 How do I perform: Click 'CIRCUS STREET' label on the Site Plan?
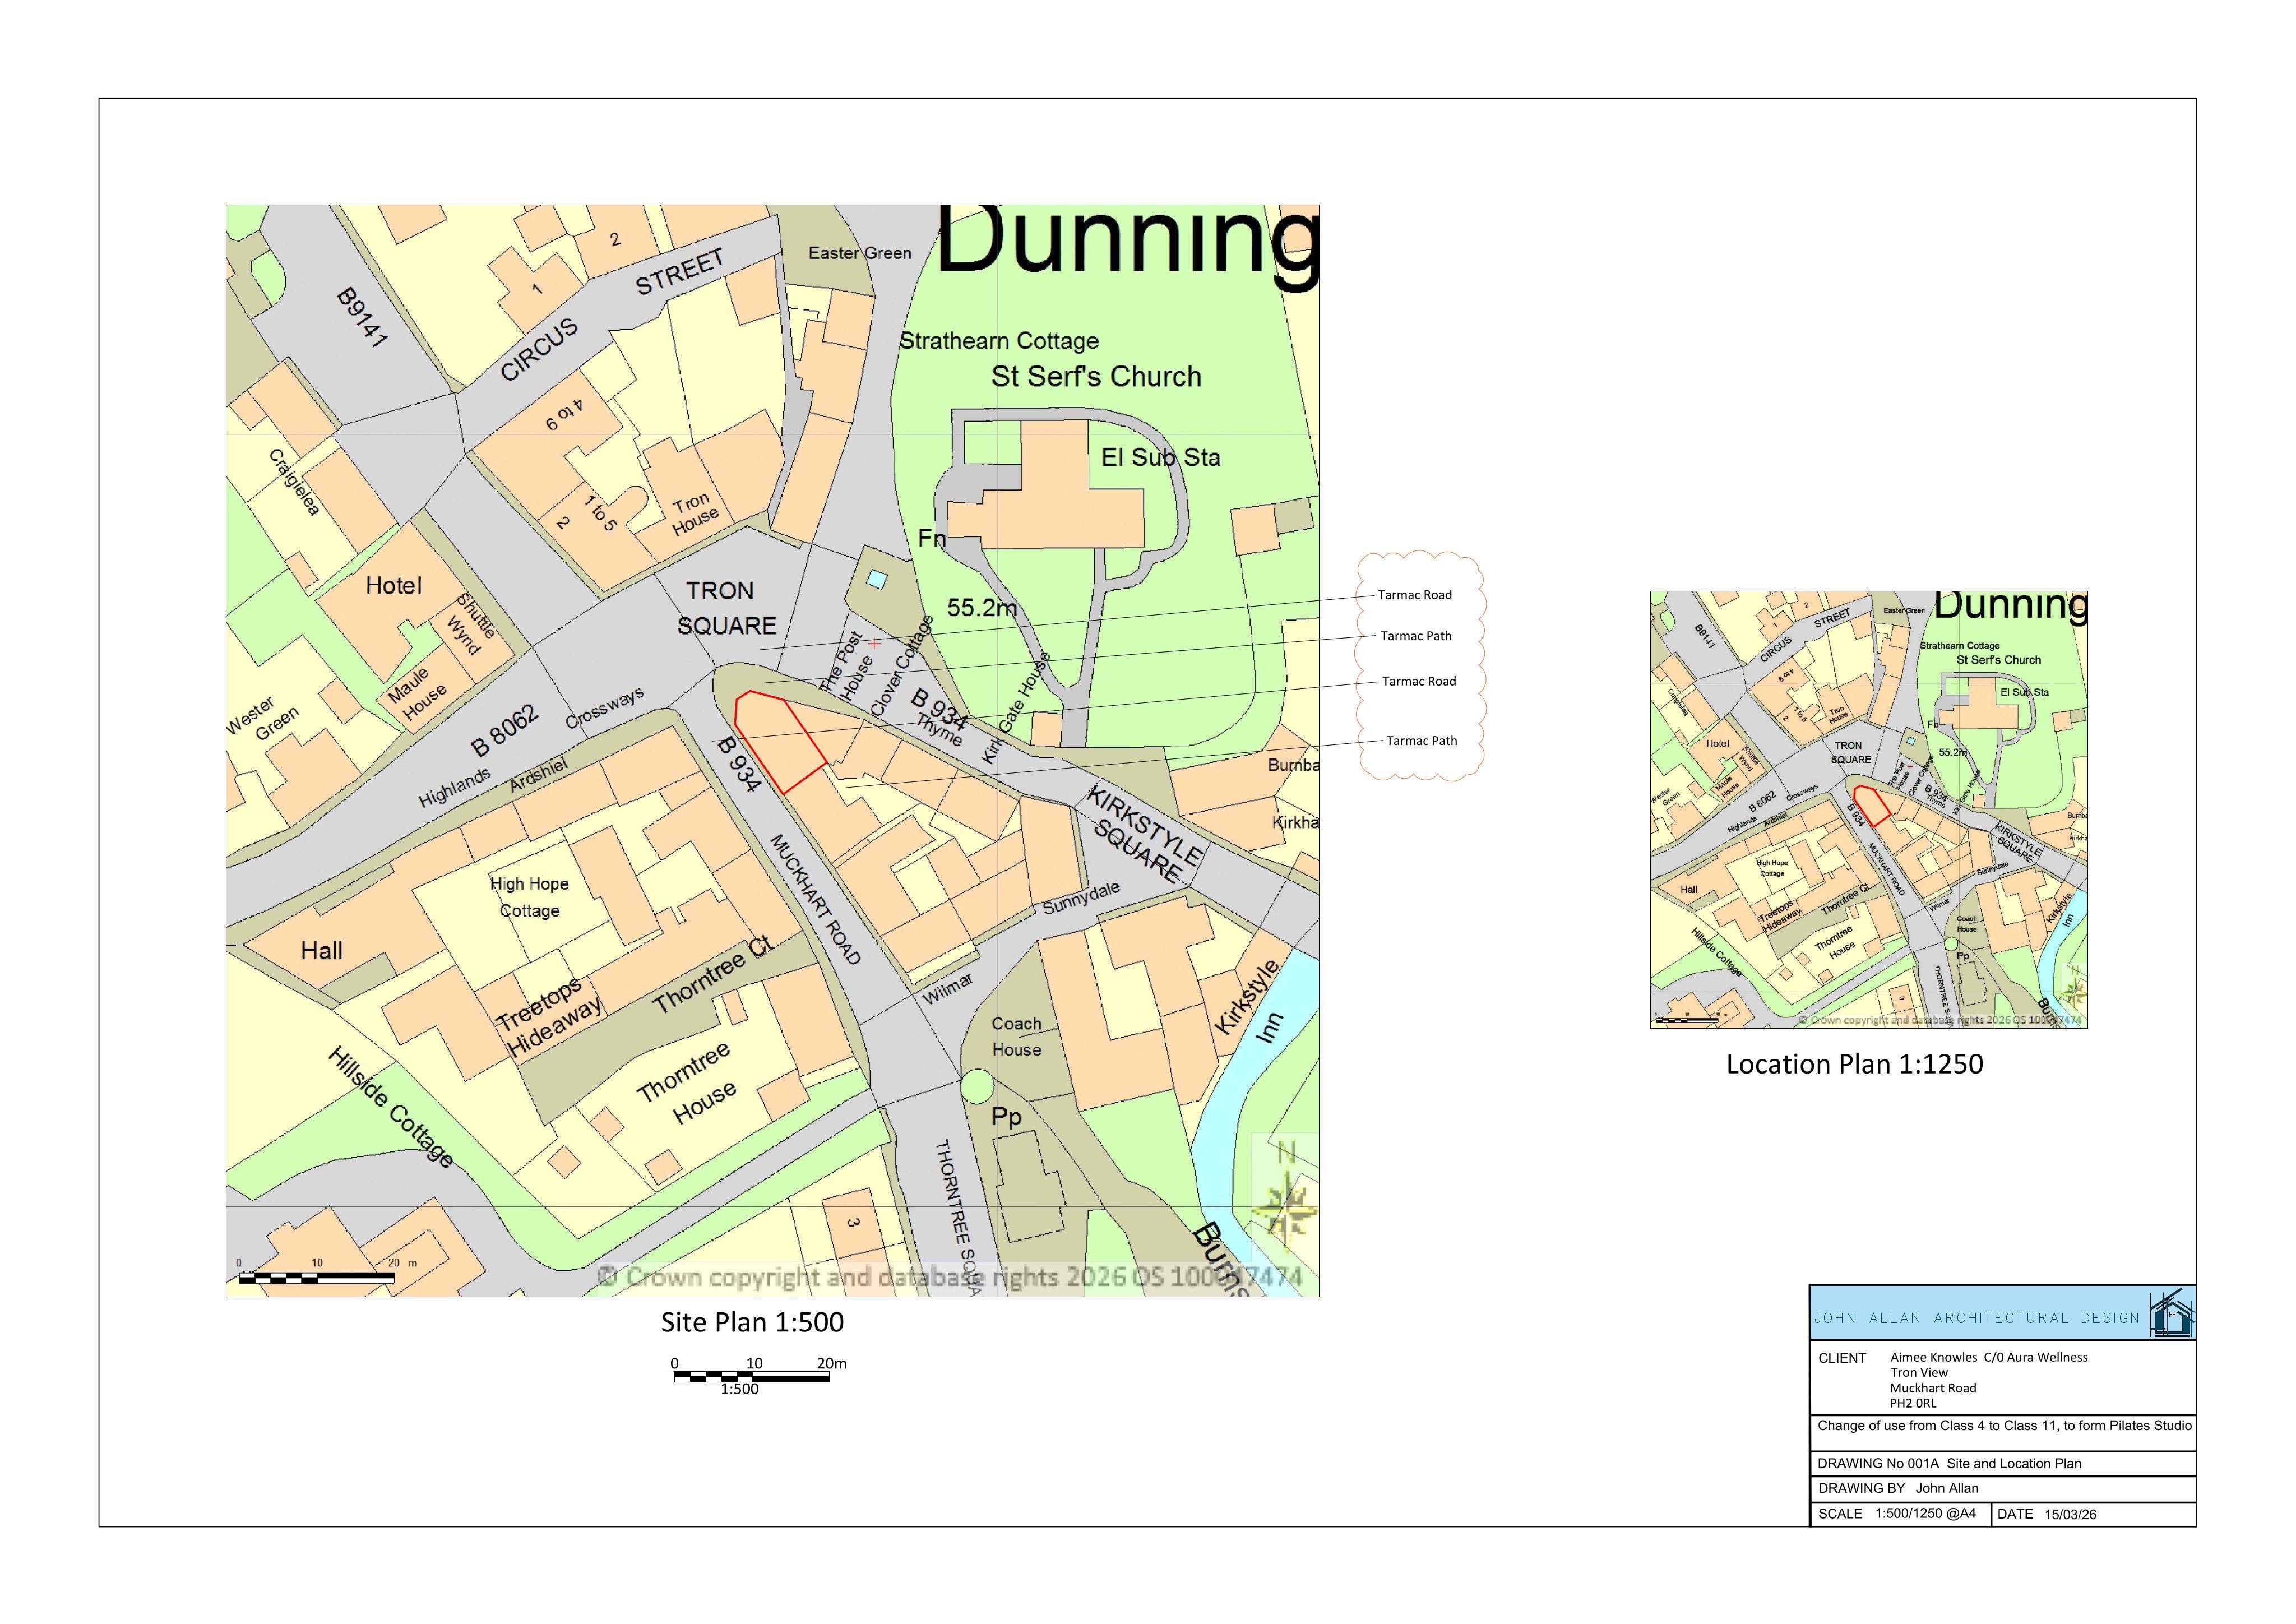[612, 315]
